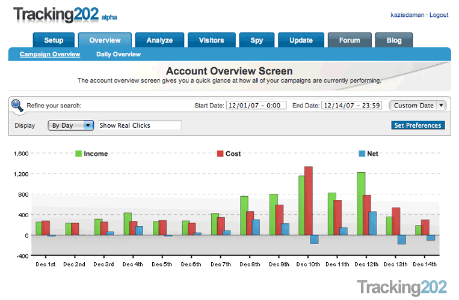Open the Spy tab

tap(257, 41)
